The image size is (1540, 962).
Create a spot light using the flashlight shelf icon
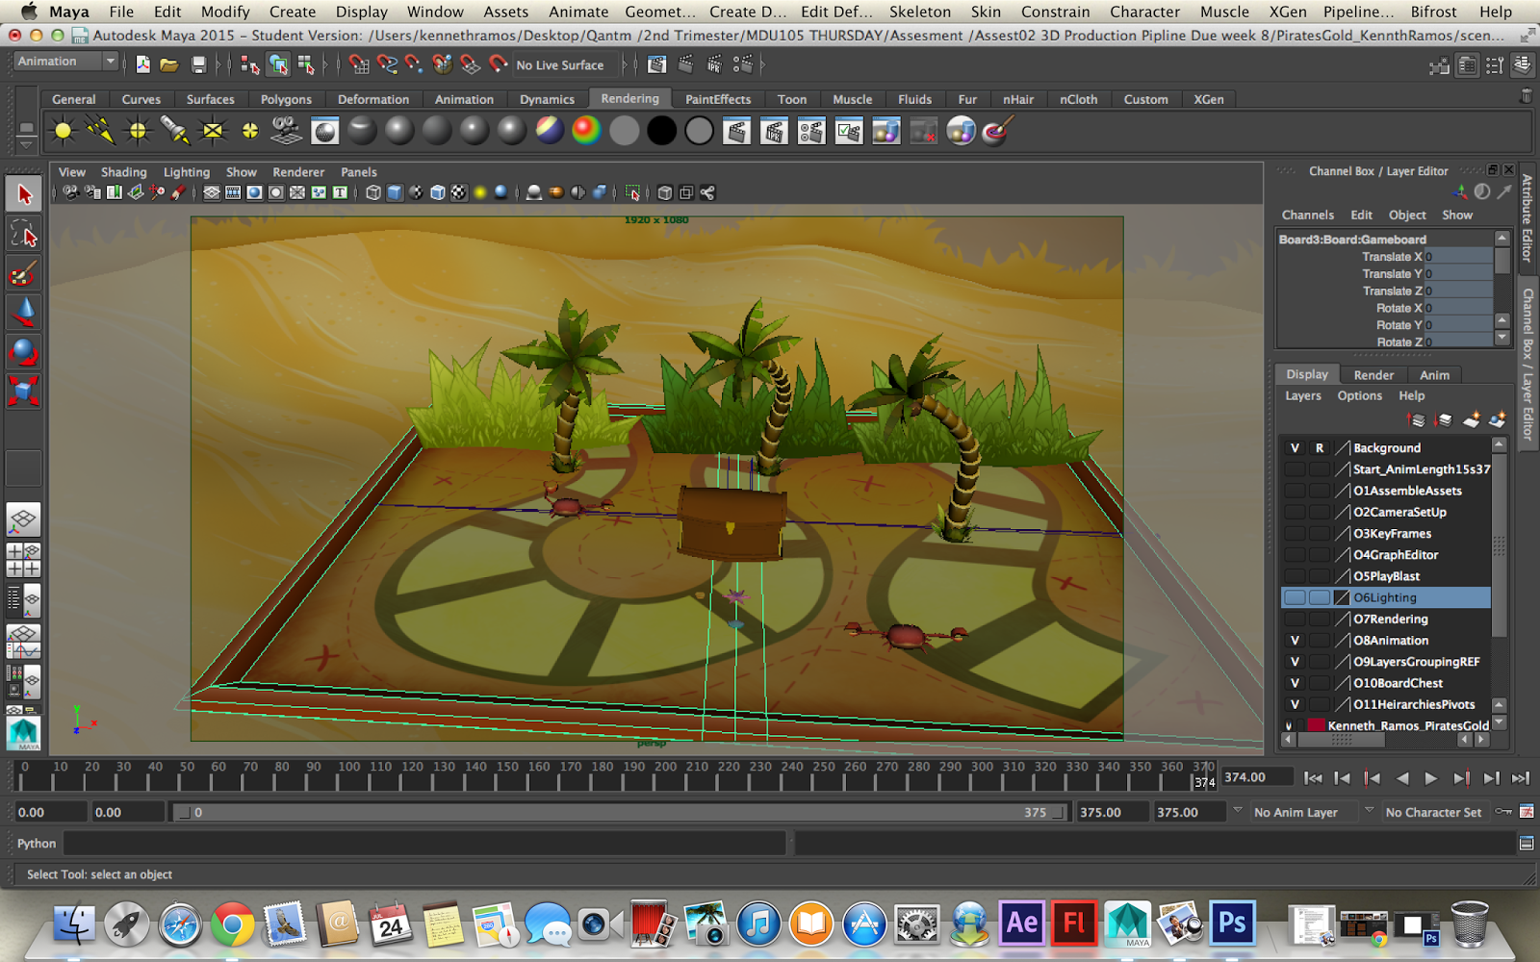pos(176,130)
